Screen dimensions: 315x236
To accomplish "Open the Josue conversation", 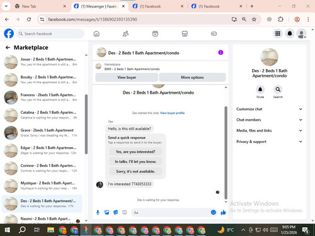I will click(42, 62).
